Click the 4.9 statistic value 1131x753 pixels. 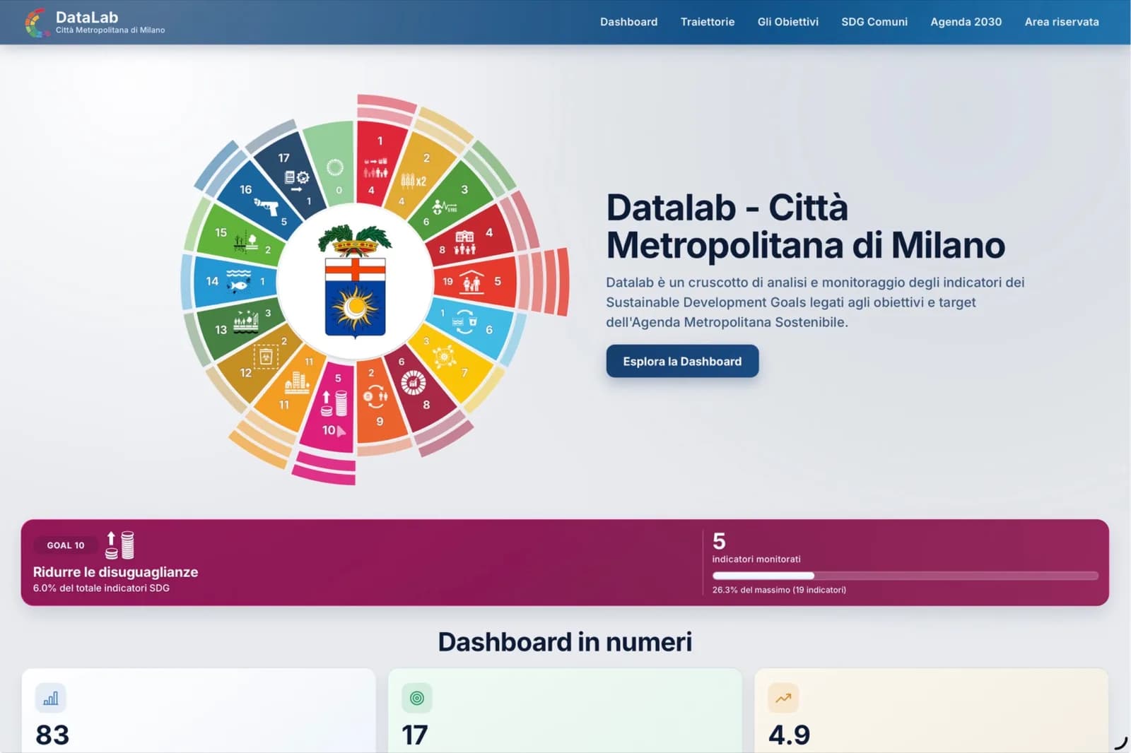(x=789, y=735)
